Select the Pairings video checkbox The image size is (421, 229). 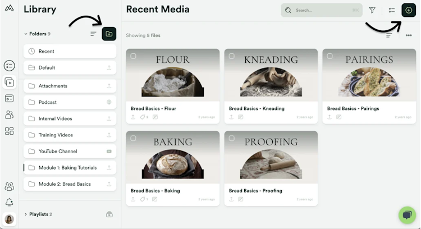point(330,56)
